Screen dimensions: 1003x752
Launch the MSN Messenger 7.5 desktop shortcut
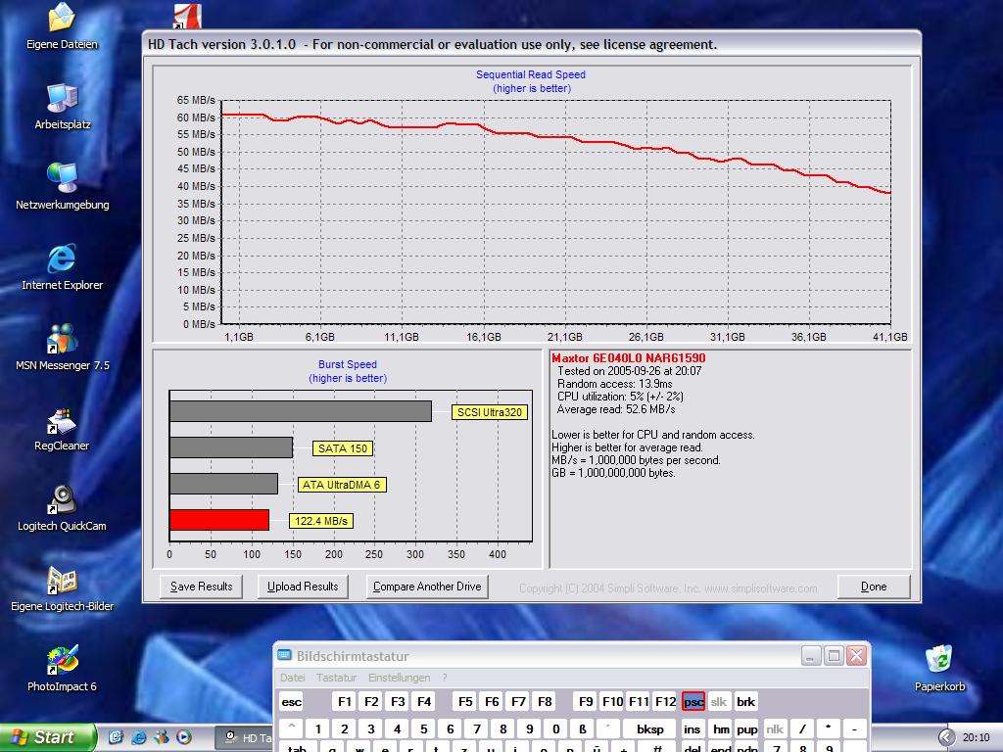click(62, 347)
